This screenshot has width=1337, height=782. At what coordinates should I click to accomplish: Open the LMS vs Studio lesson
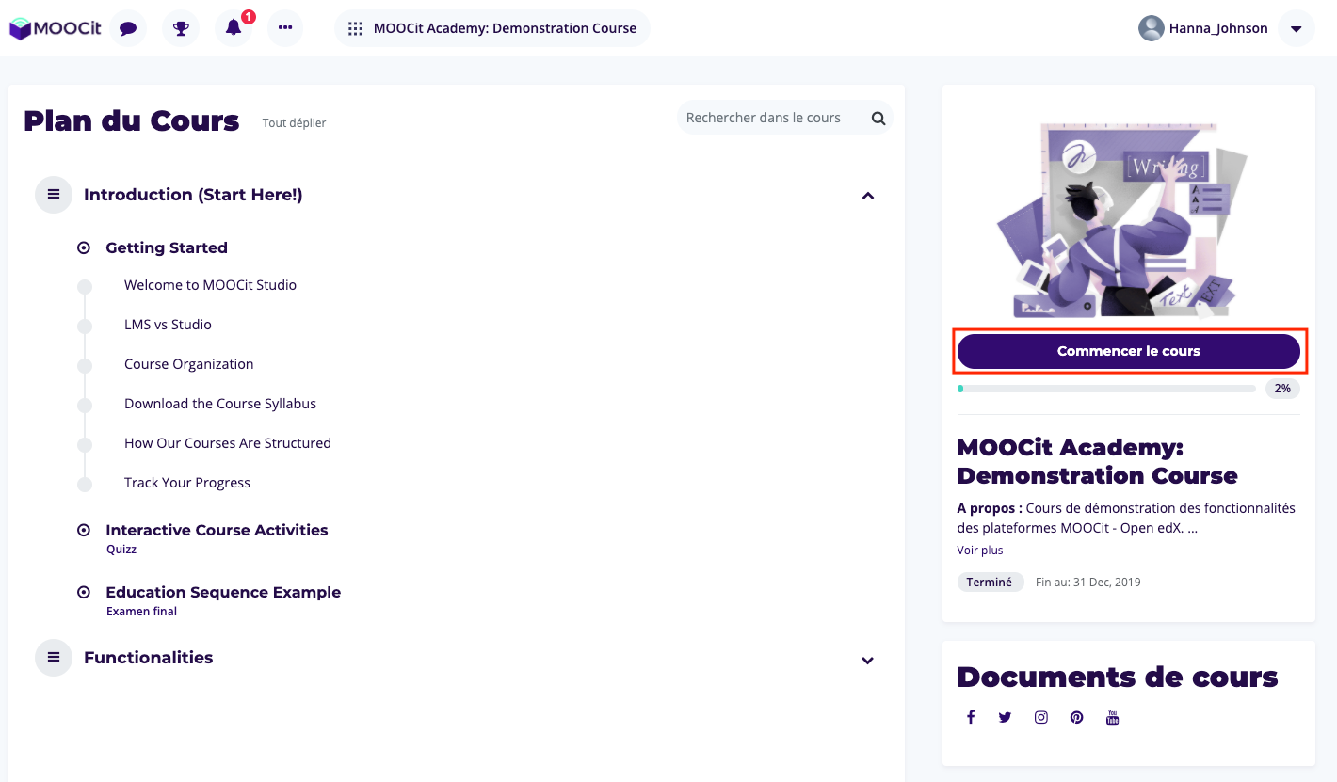tap(168, 325)
